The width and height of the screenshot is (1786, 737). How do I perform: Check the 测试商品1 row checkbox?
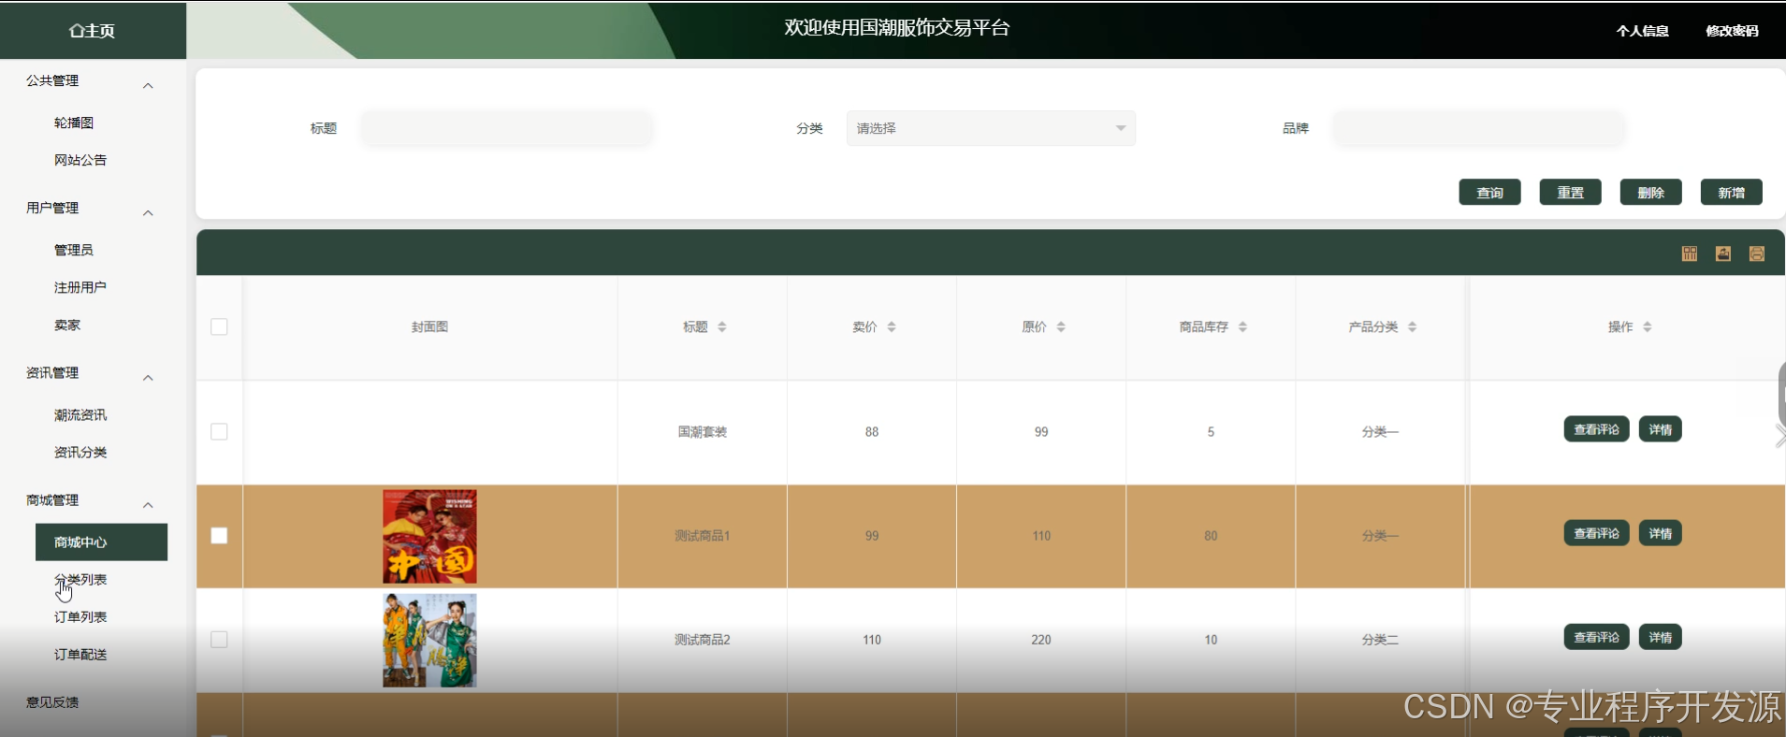(219, 535)
